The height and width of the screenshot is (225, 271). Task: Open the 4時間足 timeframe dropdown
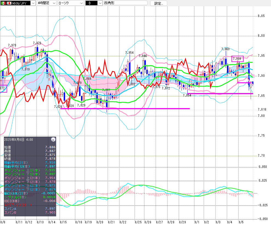coord(47,3)
